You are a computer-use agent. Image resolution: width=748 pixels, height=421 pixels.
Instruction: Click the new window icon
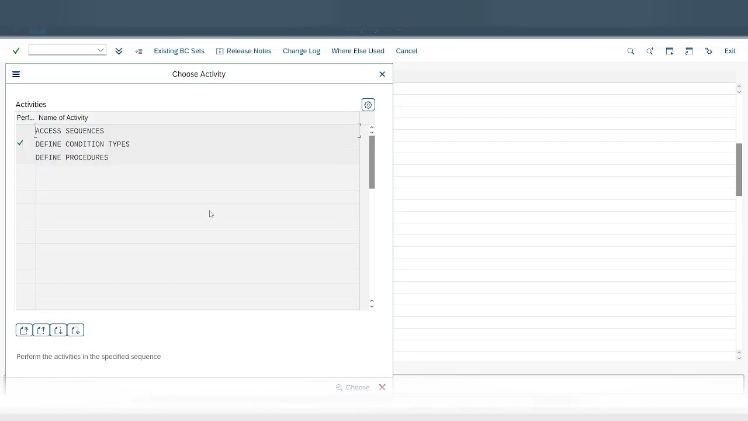[x=670, y=51]
